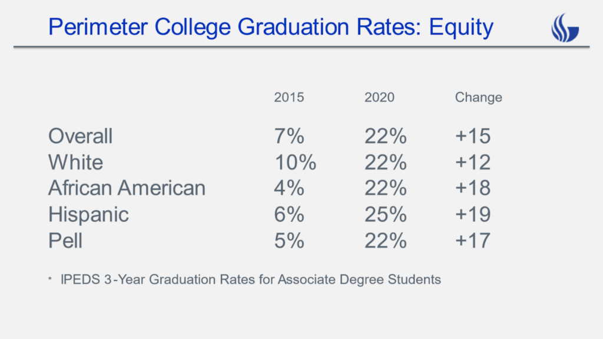Click the White row label
Viewport: 603px width, 339px height.
[x=75, y=162]
